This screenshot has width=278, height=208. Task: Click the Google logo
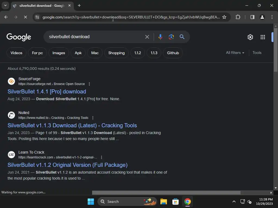pyautogui.click(x=19, y=37)
